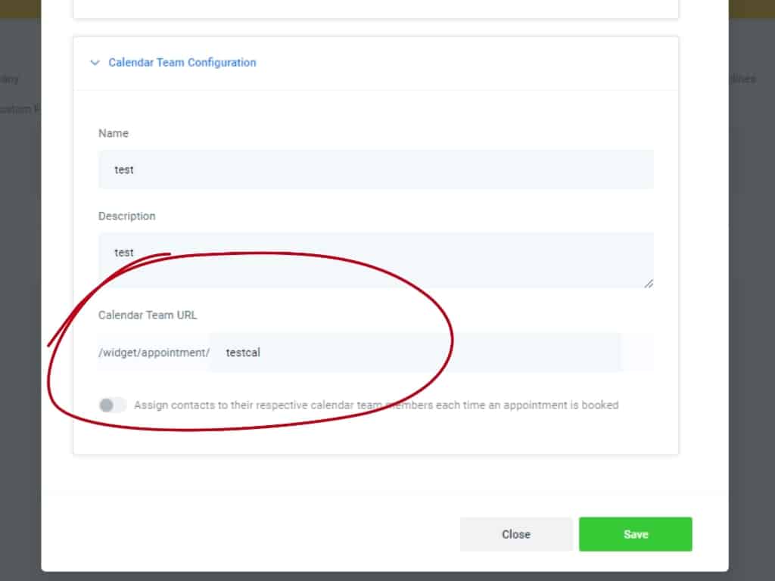This screenshot has height=581, width=775.
Task: Click the /widget/appointment/ URL prefix
Action: pos(154,353)
